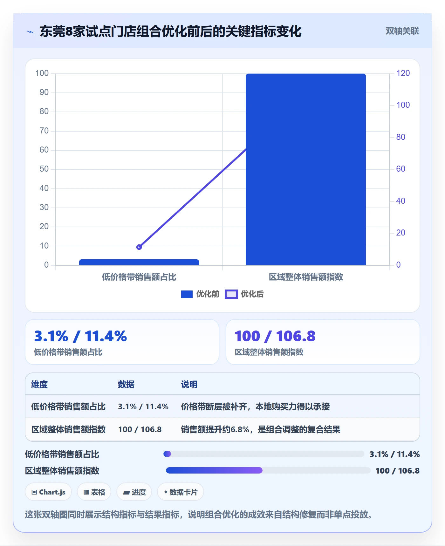Screen dimensions: 445x546
Task: Click table row cell 100 / 106.8
Action: pyautogui.click(x=140, y=429)
